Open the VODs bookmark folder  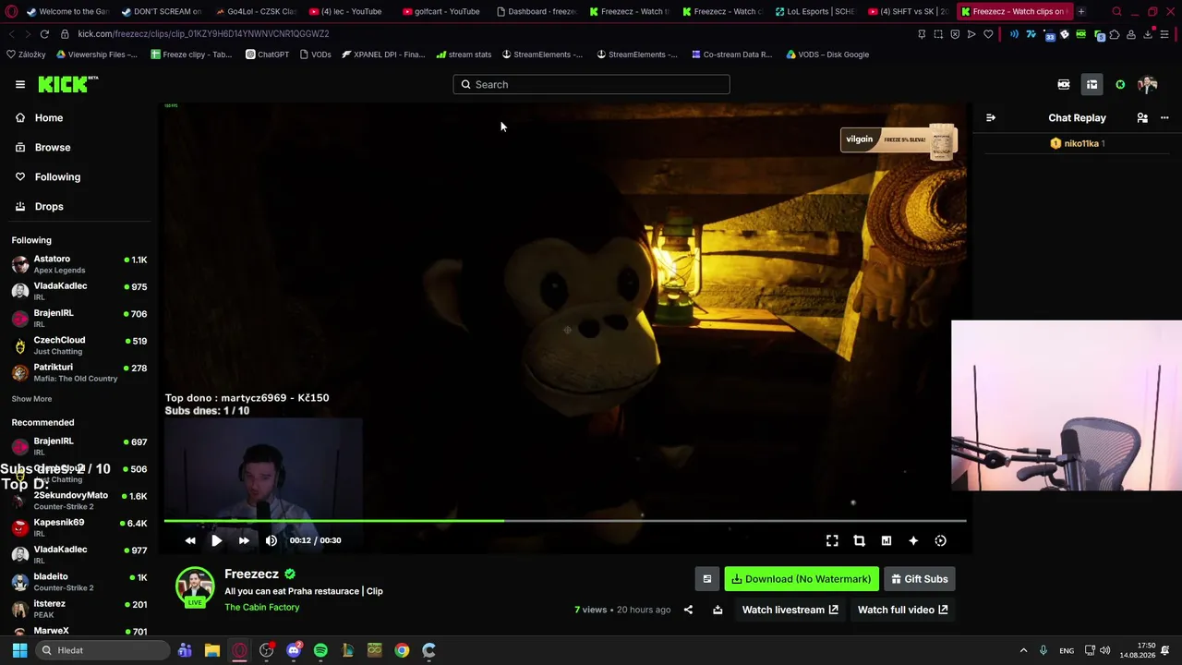tap(316, 54)
